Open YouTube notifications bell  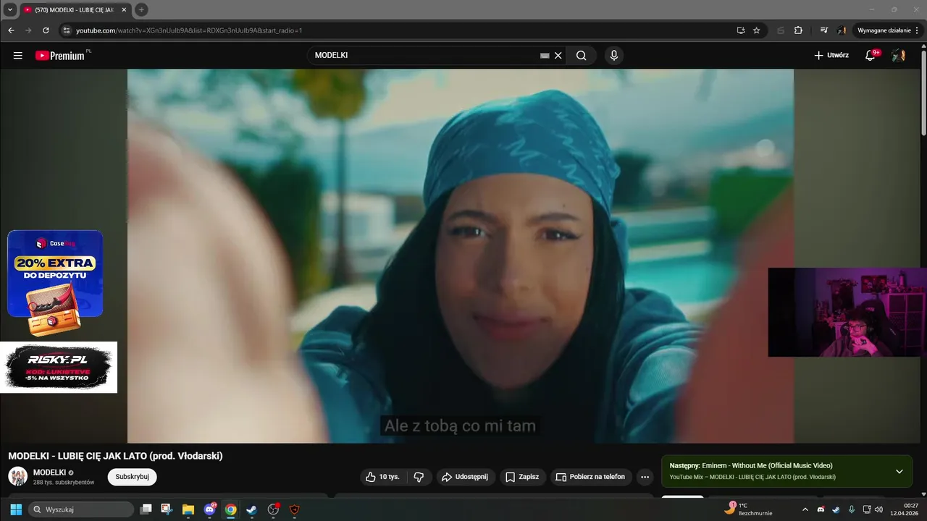871,55
